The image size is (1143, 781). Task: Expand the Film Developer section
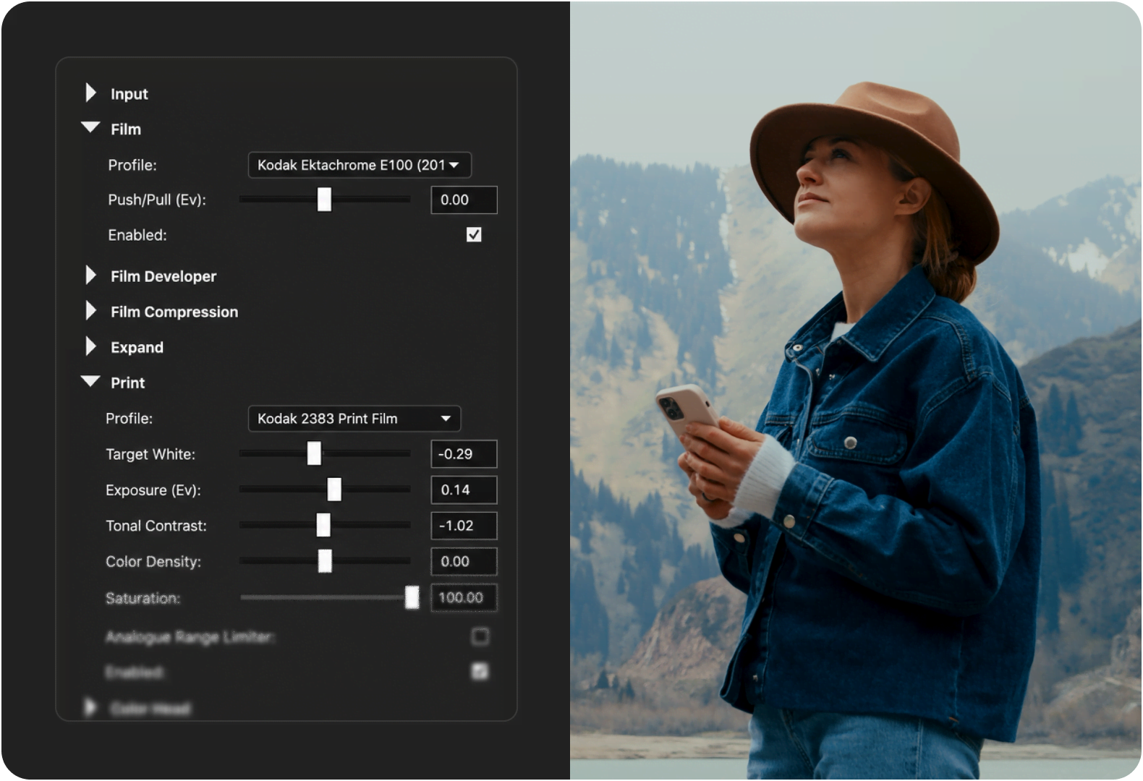point(90,275)
